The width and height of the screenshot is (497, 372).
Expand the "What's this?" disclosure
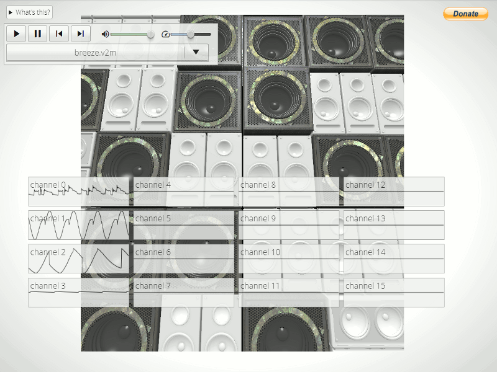point(29,12)
